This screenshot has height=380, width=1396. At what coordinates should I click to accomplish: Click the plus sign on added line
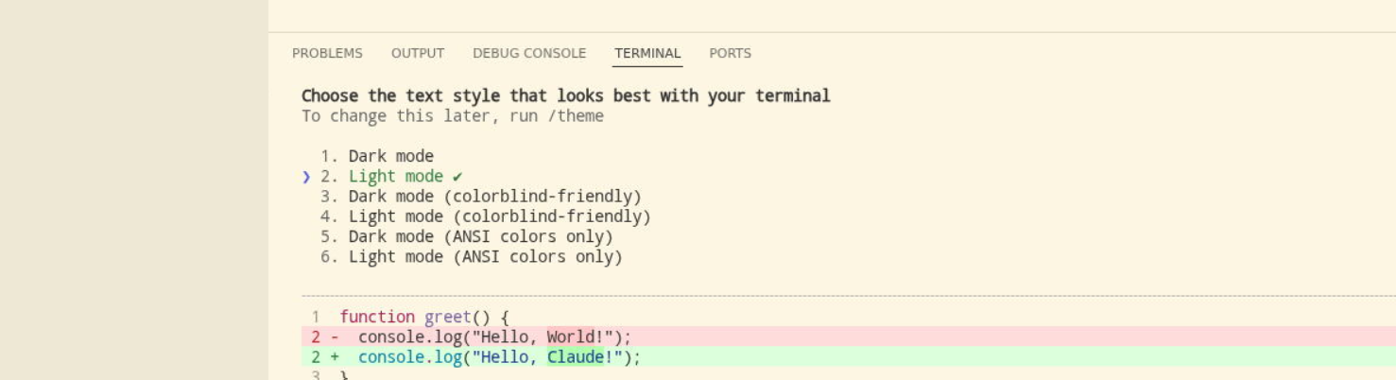click(x=335, y=357)
